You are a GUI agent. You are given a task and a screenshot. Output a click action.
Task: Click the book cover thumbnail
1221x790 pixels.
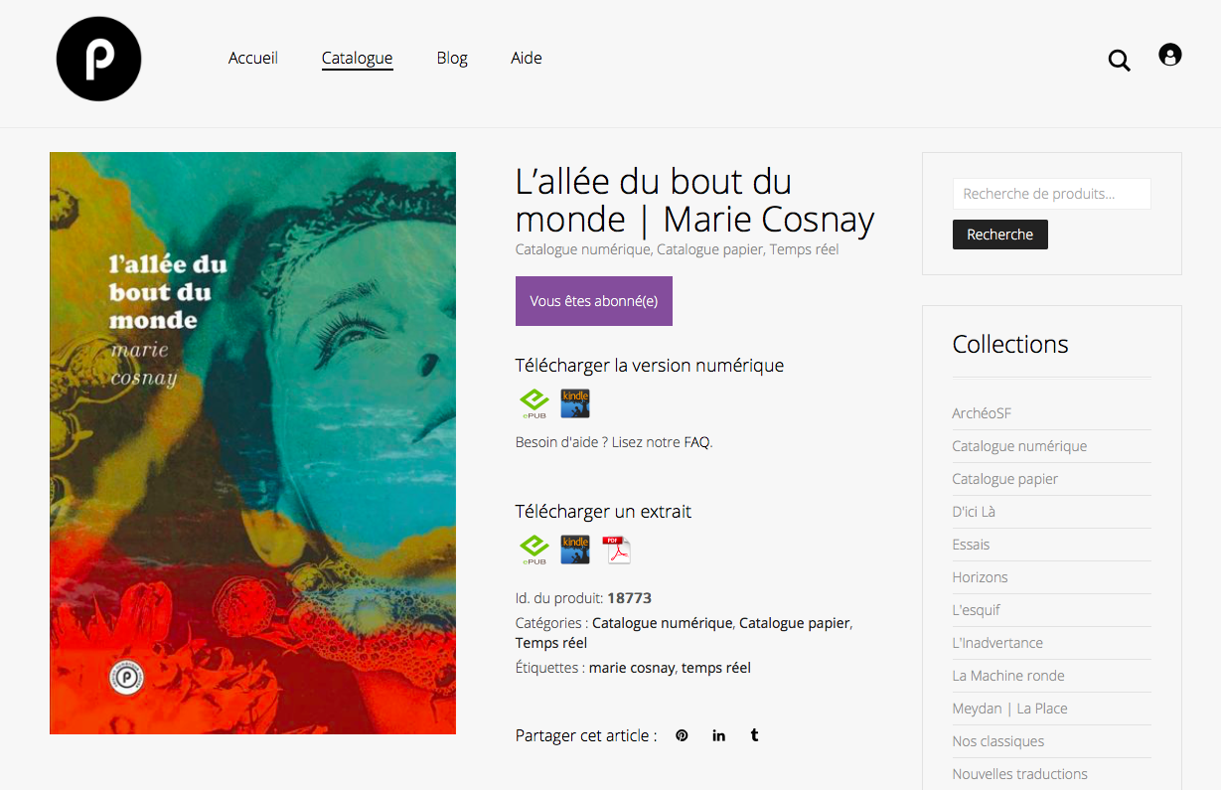pyautogui.click(x=252, y=443)
